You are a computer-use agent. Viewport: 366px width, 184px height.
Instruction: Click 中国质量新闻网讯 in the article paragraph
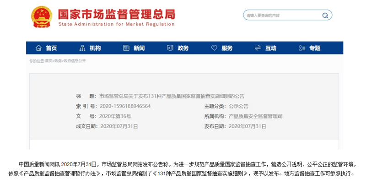click(39, 164)
